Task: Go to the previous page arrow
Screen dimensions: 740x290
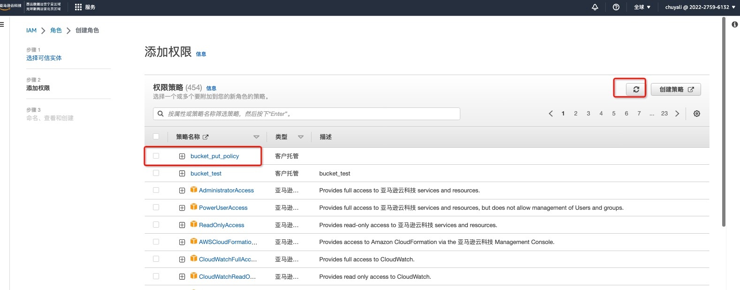Action: (551, 114)
